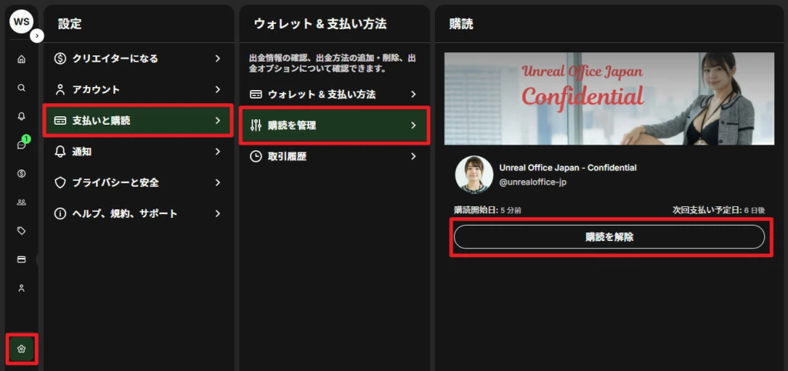Click the WS avatar at top left
Screen dimensions: 788x371
(21, 22)
